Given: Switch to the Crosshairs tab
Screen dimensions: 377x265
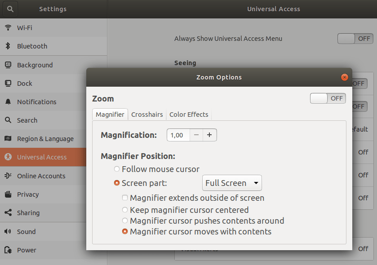Looking at the screenshot, I should pyautogui.click(x=147, y=115).
